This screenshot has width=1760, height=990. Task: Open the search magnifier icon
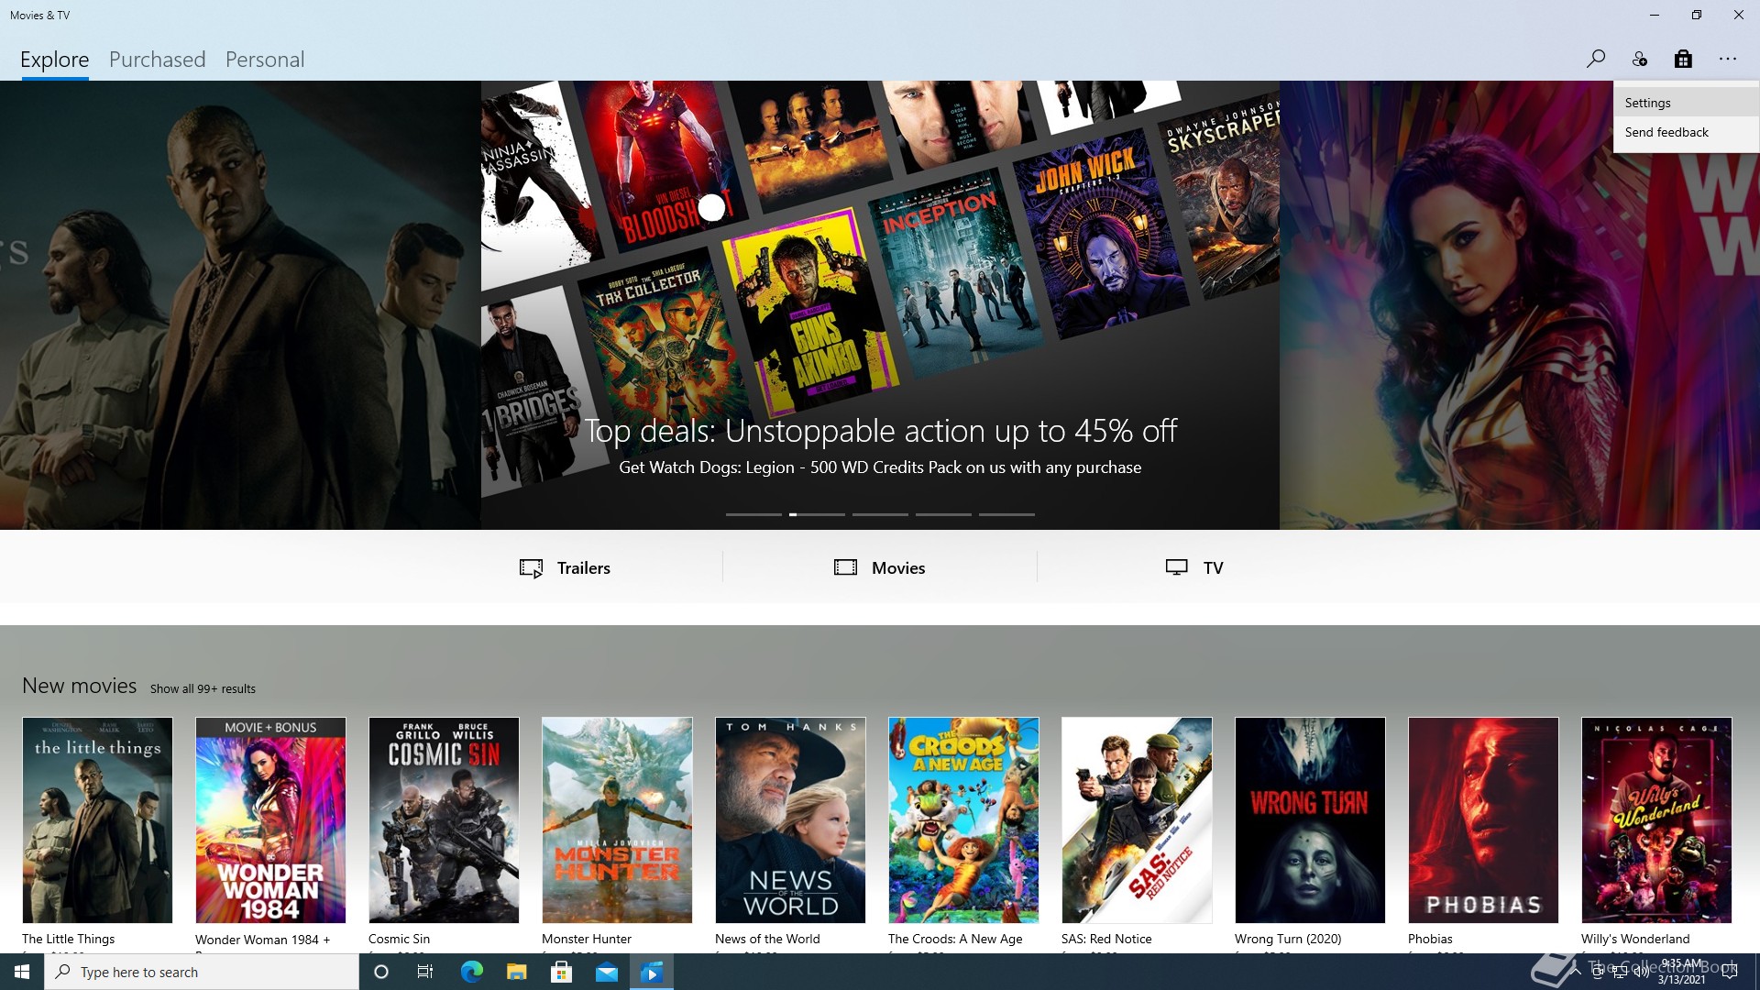1595,60
